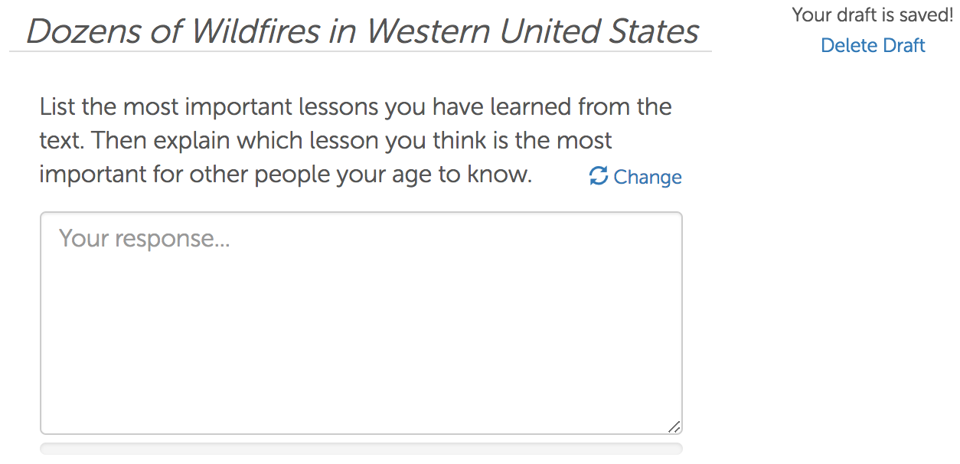Click the word "saved!" in draft status

click(926, 15)
